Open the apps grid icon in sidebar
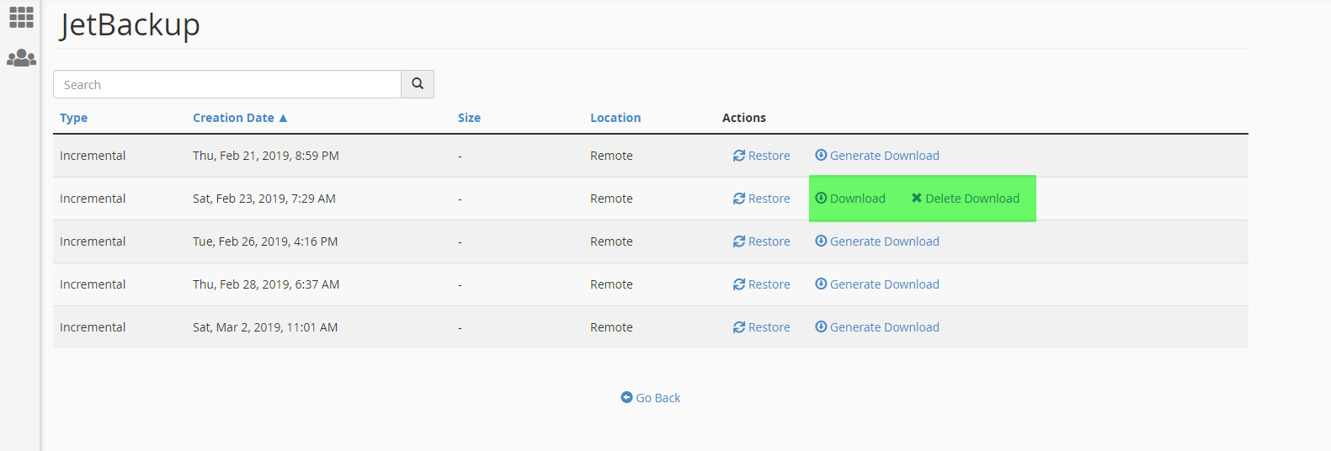1331x451 pixels. coord(21,17)
